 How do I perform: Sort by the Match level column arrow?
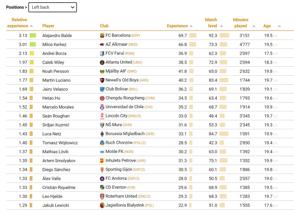pyautogui.click(x=221, y=26)
